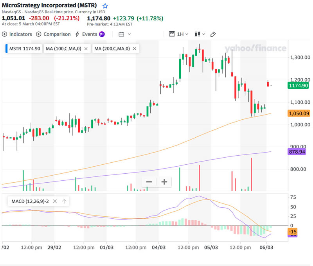This screenshot has height=266, width=313.
Task: Click the -15 MACD signal value tag
Action: click(292, 232)
